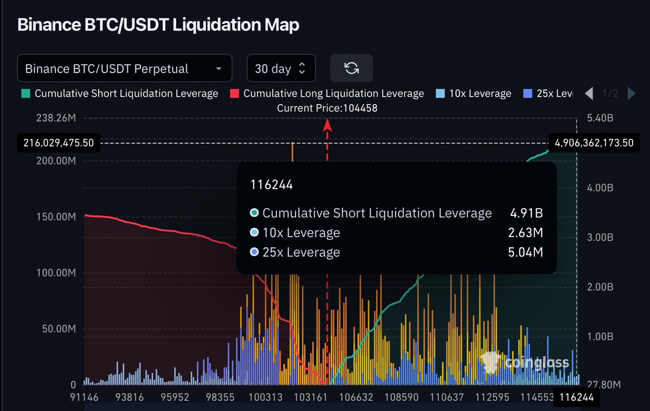
Task: Click the 2.63M tooltip value
Action: point(526,232)
